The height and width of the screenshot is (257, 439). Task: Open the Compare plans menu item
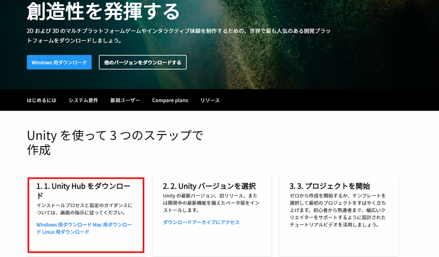pyautogui.click(x=170, y=100)
